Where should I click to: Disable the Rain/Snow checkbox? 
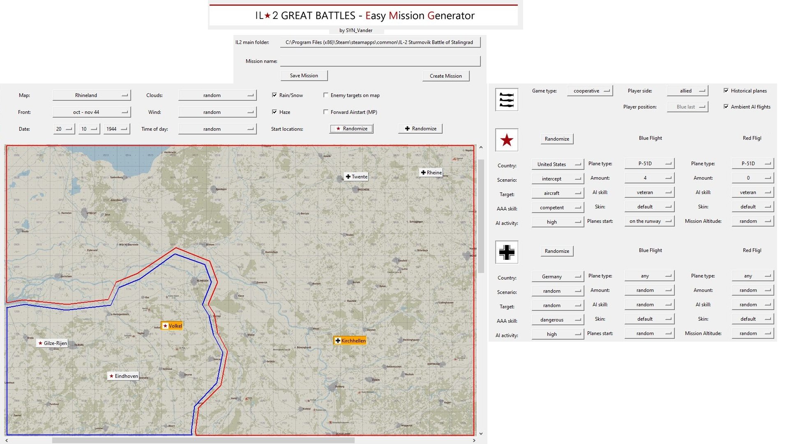[x=275, y=95]
